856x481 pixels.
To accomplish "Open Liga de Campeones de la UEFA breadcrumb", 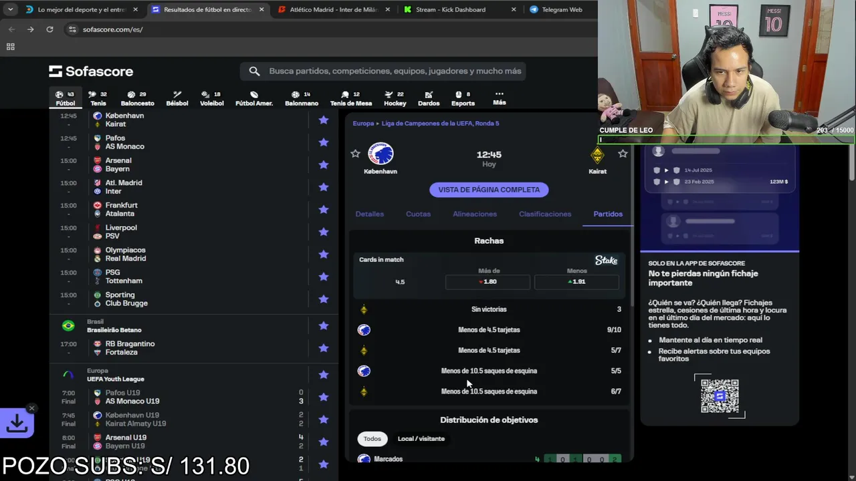I will pyautogui.click(x=440, y=124).
